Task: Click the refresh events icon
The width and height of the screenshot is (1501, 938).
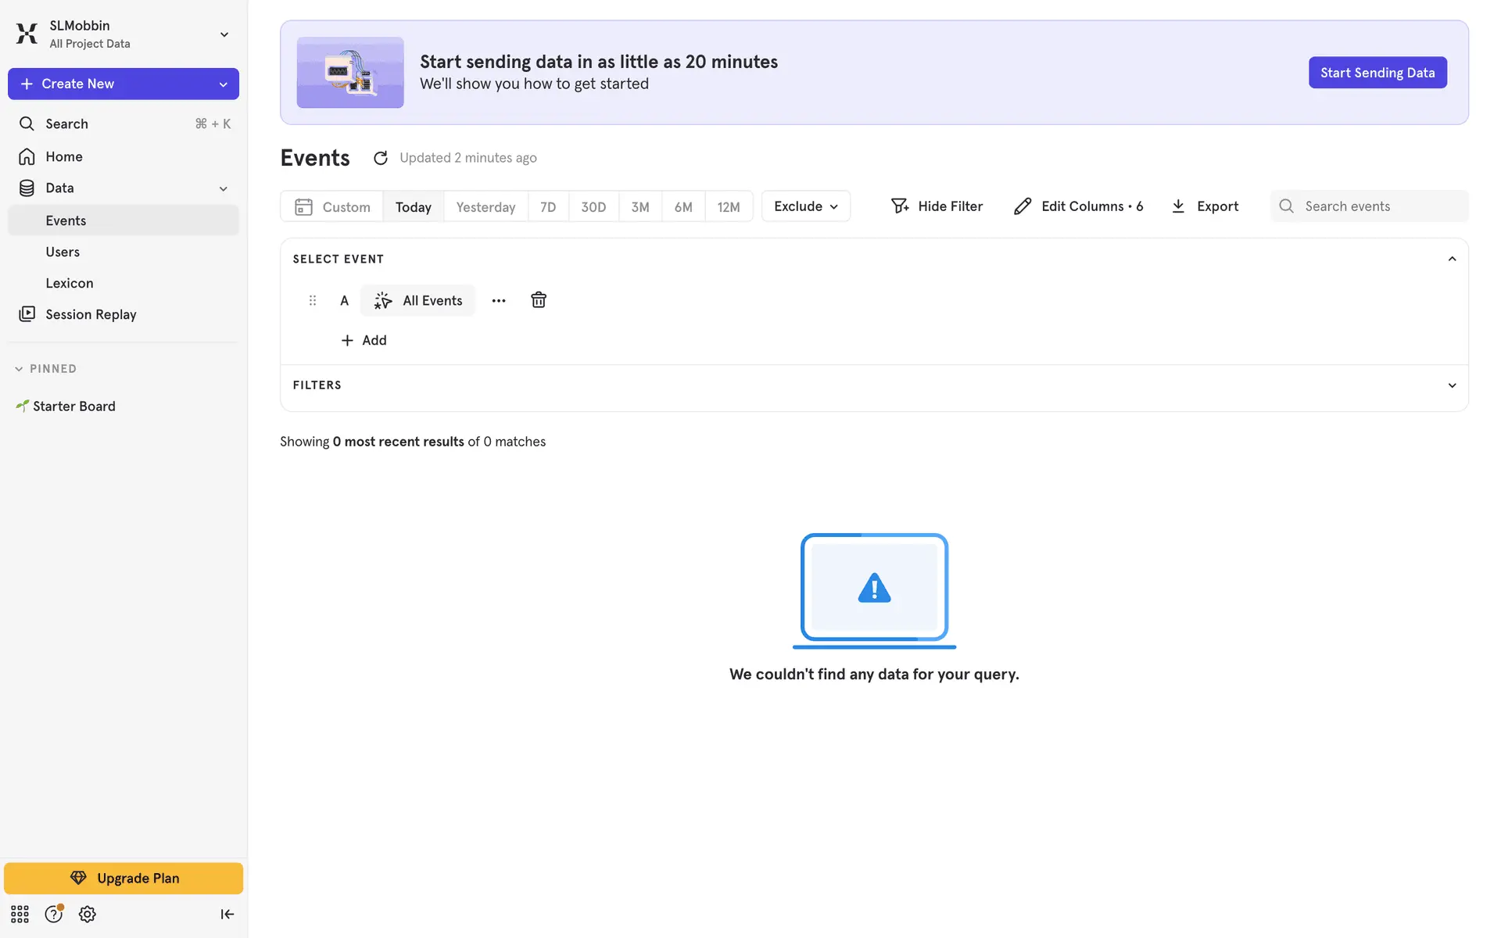Action: click(x=381, y=159)
